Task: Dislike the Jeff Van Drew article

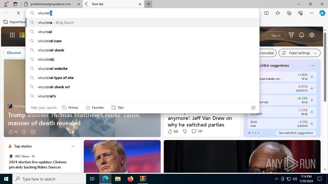Action: click(x=185, y=131)
